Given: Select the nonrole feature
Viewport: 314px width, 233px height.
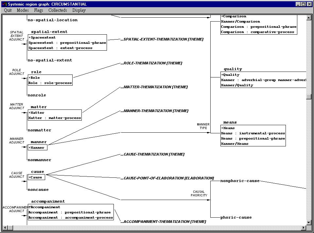Looking at the screenshot, I should pyautogui.click(x=37, y=95).
